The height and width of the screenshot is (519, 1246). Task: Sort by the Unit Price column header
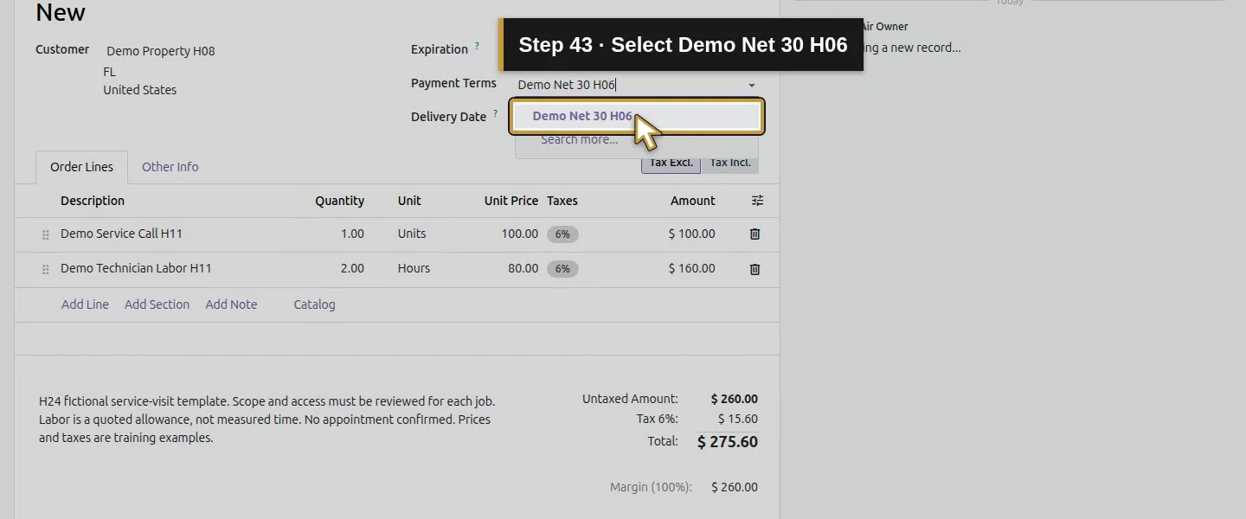pyautogui.click(x=511, y=201)
